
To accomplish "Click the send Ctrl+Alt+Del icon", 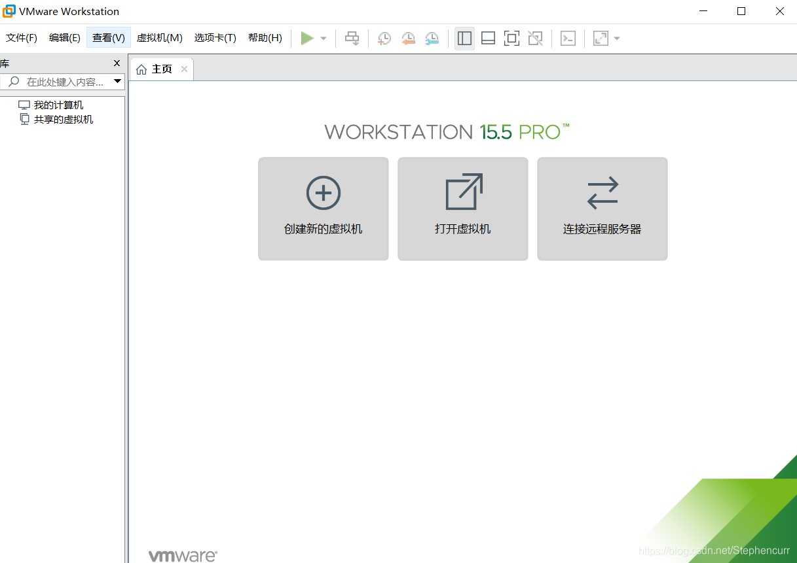I will [x=352, y=39].
